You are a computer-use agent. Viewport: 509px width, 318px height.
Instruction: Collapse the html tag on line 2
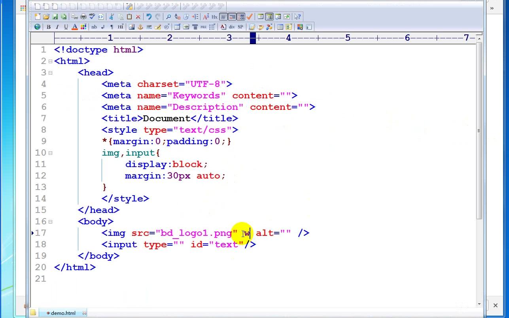click(x=50, y=61)
